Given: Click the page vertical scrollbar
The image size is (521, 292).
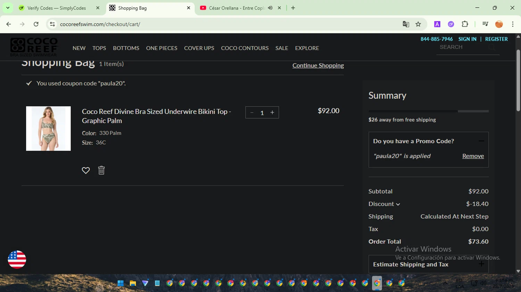Looking at the screenshot, I should point(518,80).
